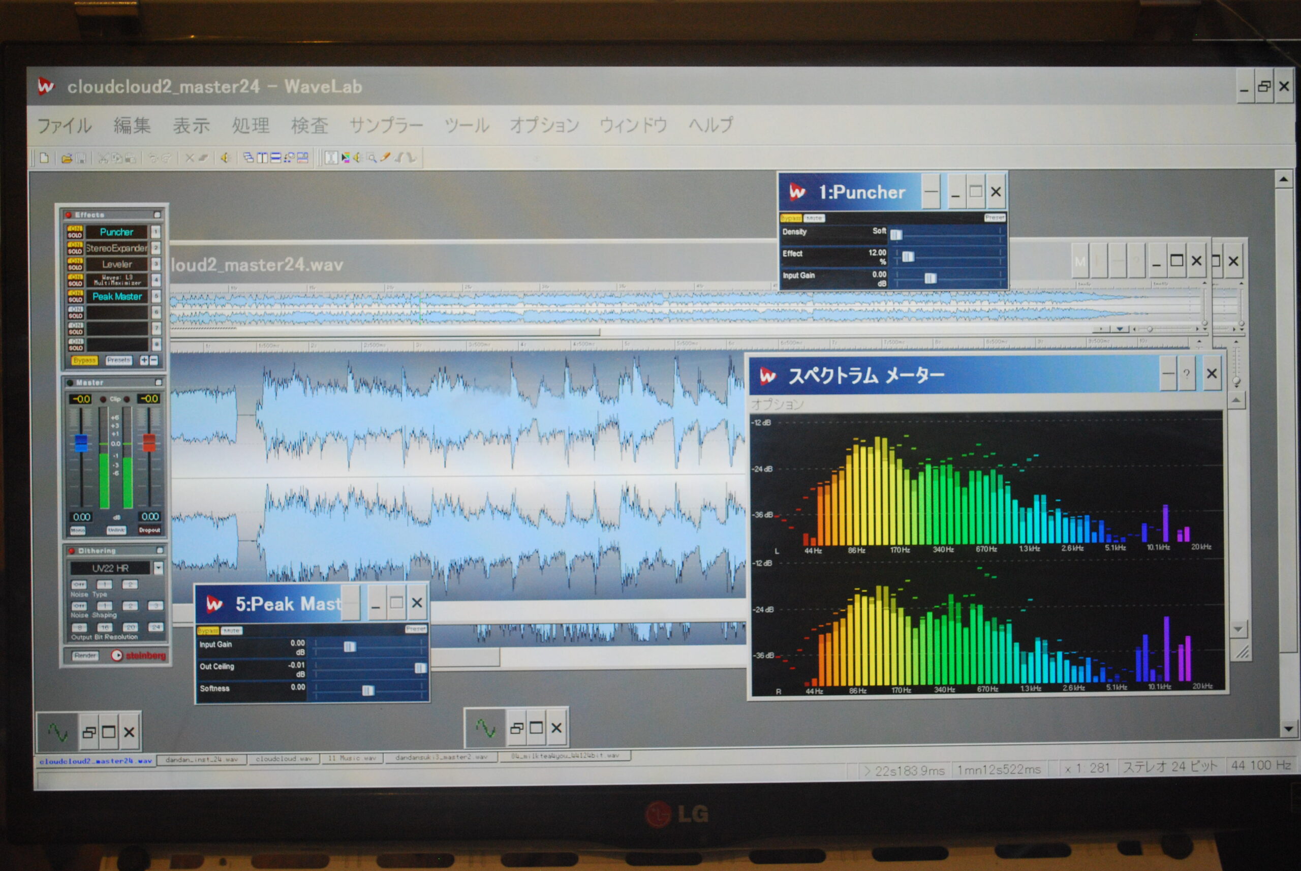The image size is (1301, 871).
Task: Select the pencil draw tool
Action: 386,158
